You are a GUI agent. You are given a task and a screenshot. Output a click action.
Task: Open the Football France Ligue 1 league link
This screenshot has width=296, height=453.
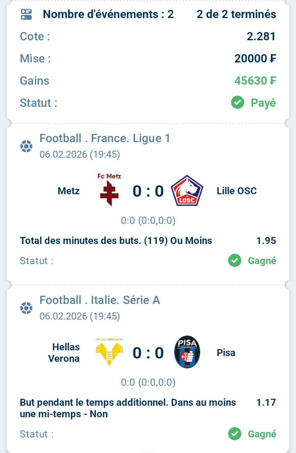(105, 138)
